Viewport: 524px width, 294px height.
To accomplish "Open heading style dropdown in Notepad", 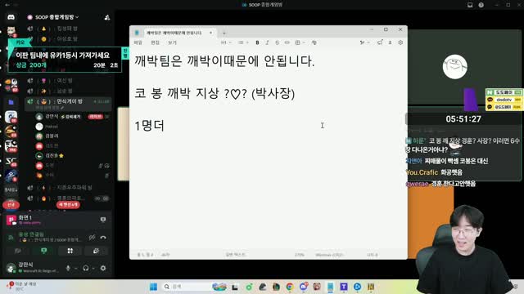I will point(226,42).
